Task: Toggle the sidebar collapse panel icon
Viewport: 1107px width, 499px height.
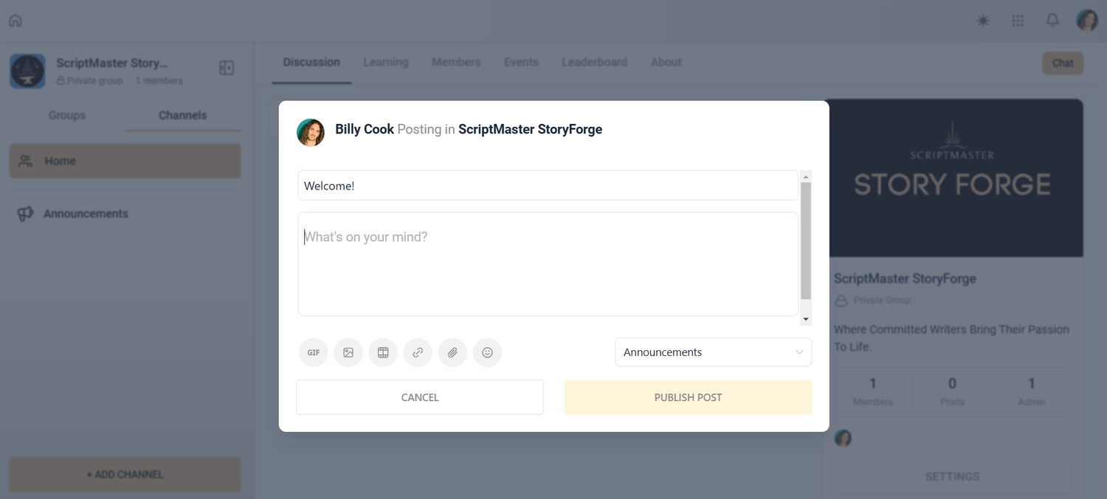Action: pos(227,68)
